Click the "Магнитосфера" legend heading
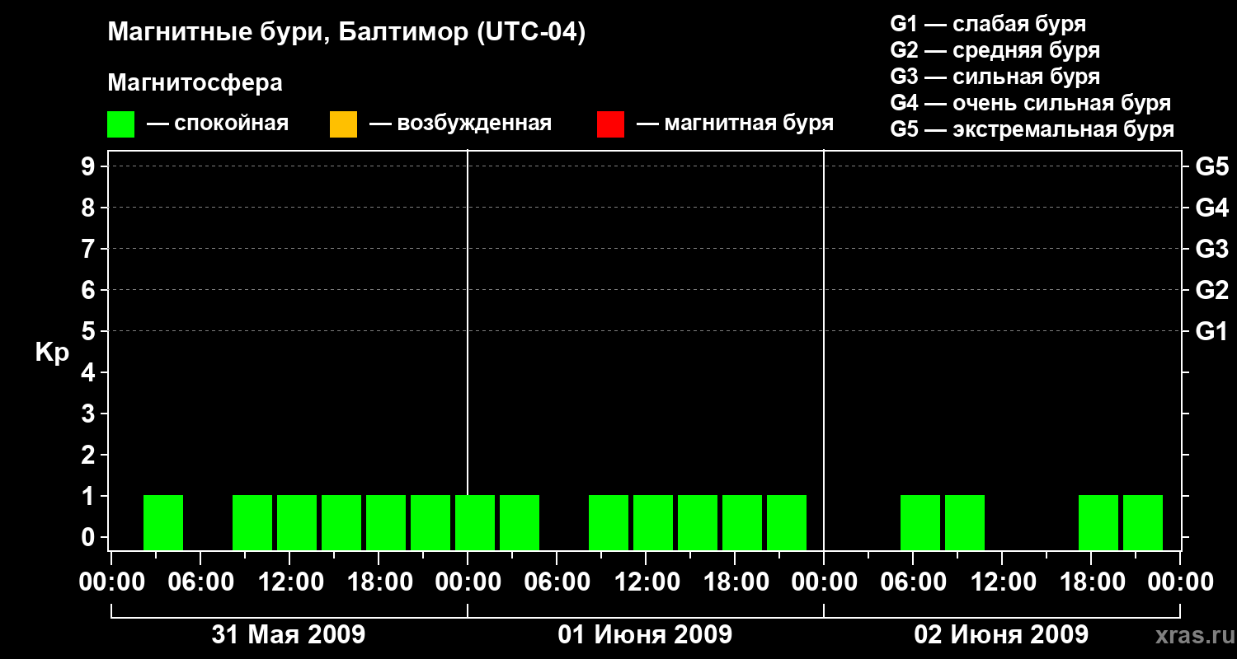The width and height of the screenshot is (1237, 659). [195, 83]
